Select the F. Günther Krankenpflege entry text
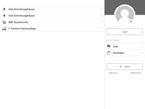Viewport: 145px width, 109px height. 22,29
